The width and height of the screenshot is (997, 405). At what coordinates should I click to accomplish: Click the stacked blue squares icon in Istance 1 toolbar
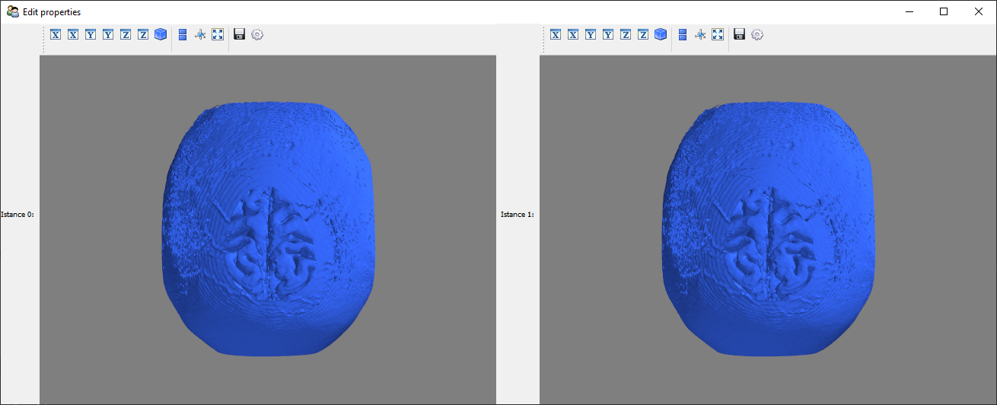point(683,34)
